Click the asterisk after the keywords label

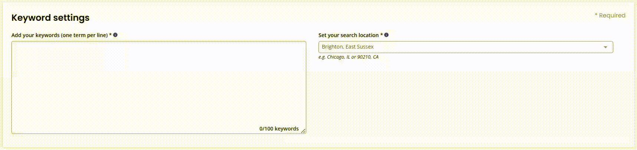[x=110, y=35]
